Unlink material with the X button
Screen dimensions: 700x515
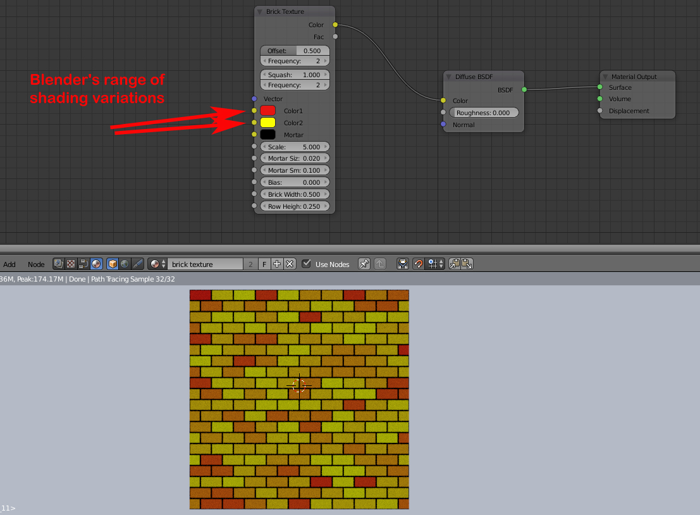point(289,264)
